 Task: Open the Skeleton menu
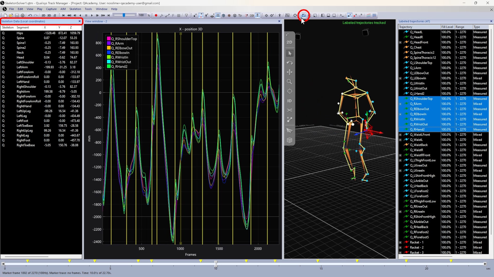click(75, 9)
